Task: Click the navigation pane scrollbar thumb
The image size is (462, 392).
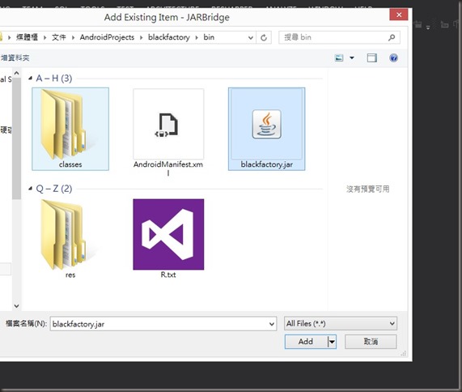Action: pyautogui.click(x=16, y=138)
